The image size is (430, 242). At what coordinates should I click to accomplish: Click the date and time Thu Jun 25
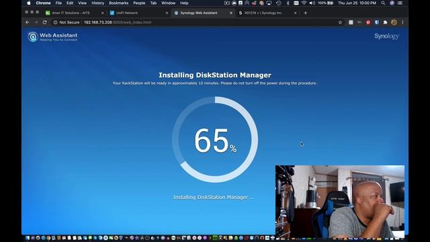click(357, 3)
